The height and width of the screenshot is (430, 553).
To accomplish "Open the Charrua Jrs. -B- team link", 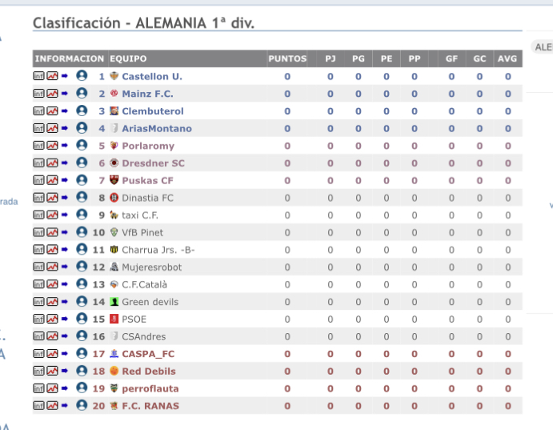I will [158, 250].
